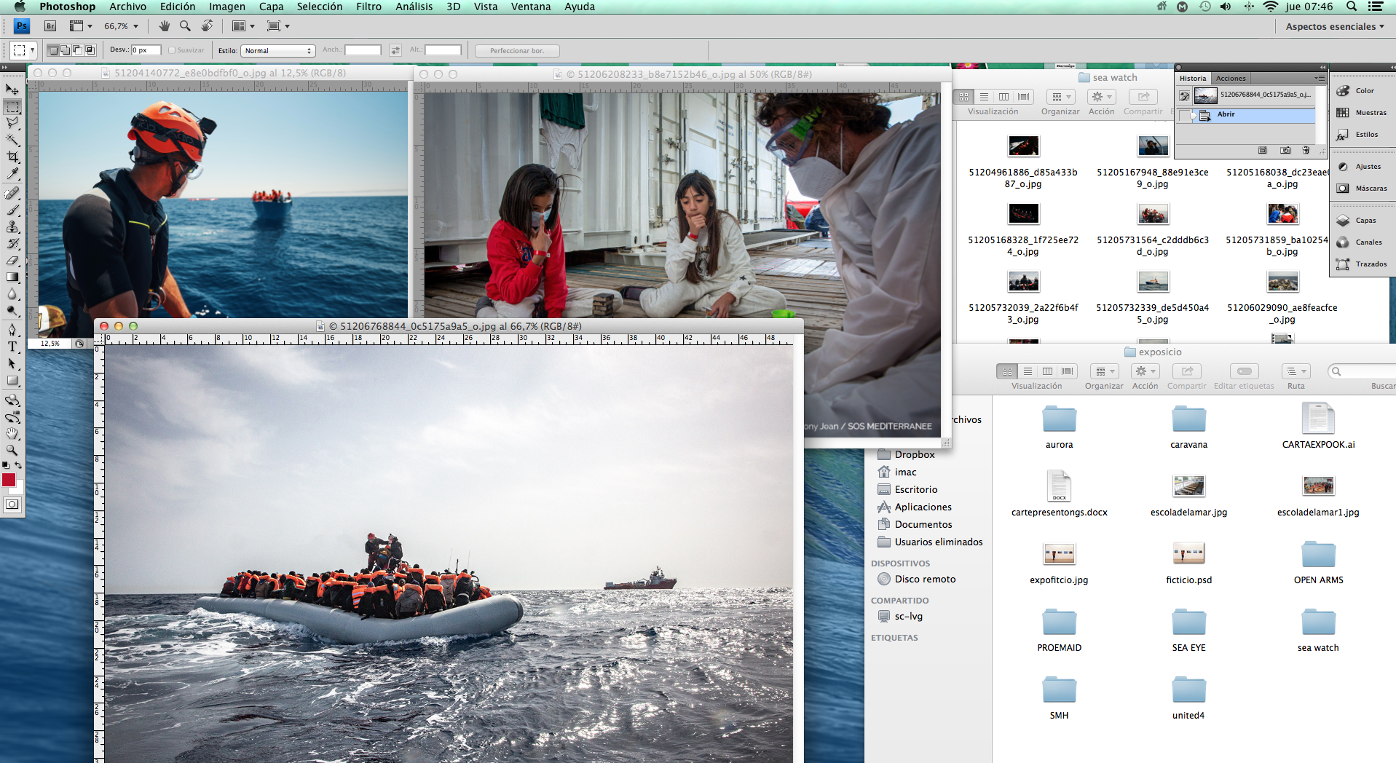Toggle the Suavizar checkbox
Viewport: 1396px width, 763px height.
[x=172, y=50]
